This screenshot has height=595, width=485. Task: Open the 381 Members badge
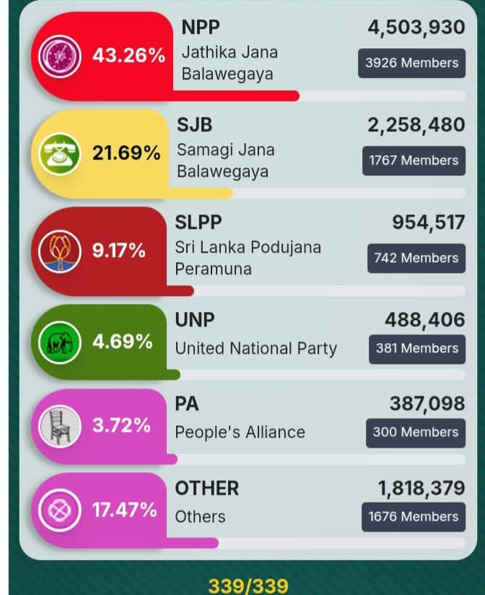click(x=417, y=349)
